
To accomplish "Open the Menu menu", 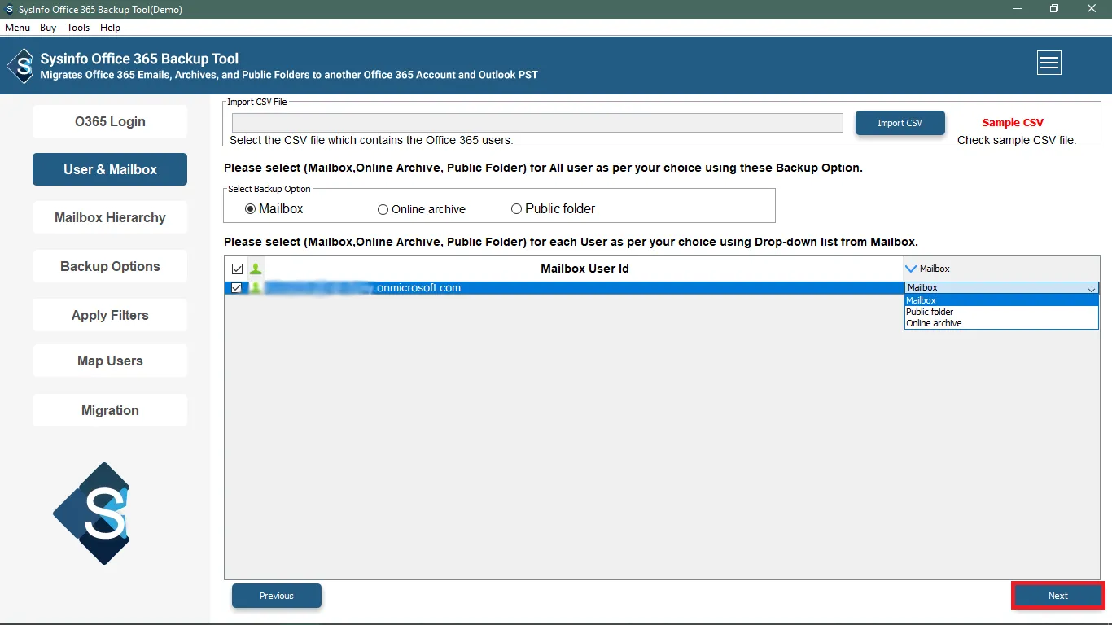I will tap(17, 28).
